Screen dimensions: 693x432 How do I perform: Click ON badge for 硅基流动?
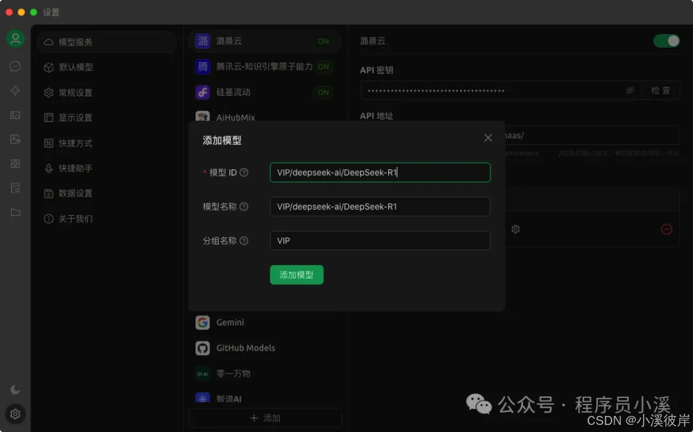323,92
